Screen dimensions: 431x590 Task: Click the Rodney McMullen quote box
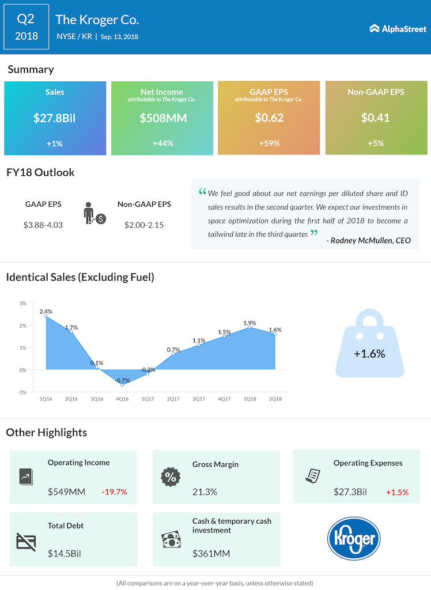point(305,214)
